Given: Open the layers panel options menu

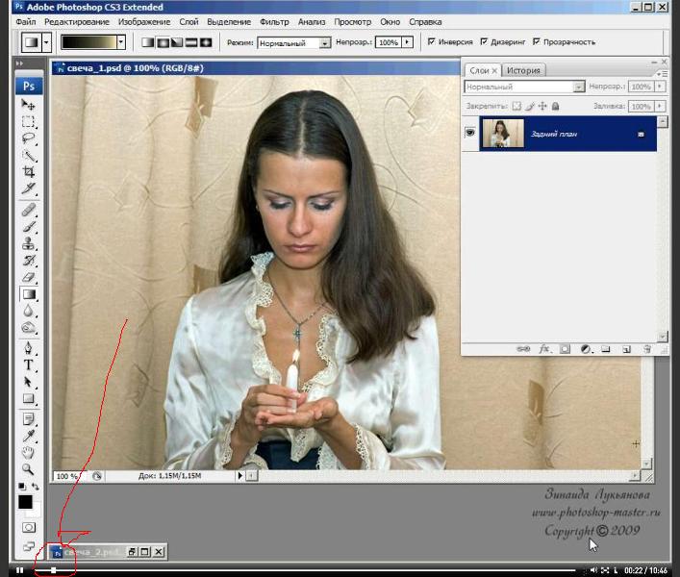Looking at the screenshot, I should click(662, 74).
